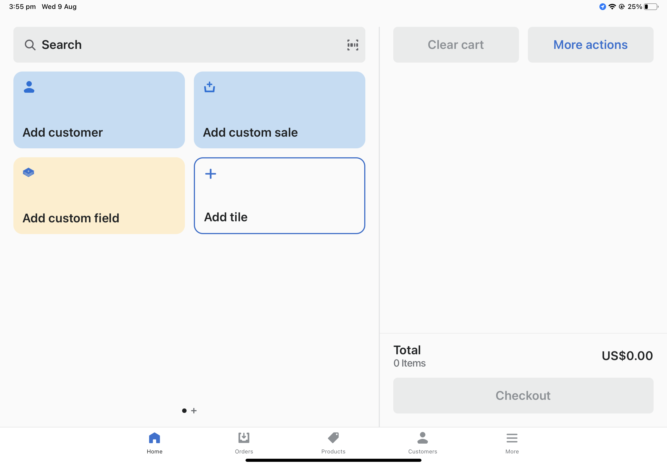667x466 pixels.
Task: Click the Clear cart button
Action: [x=456, y=45]
